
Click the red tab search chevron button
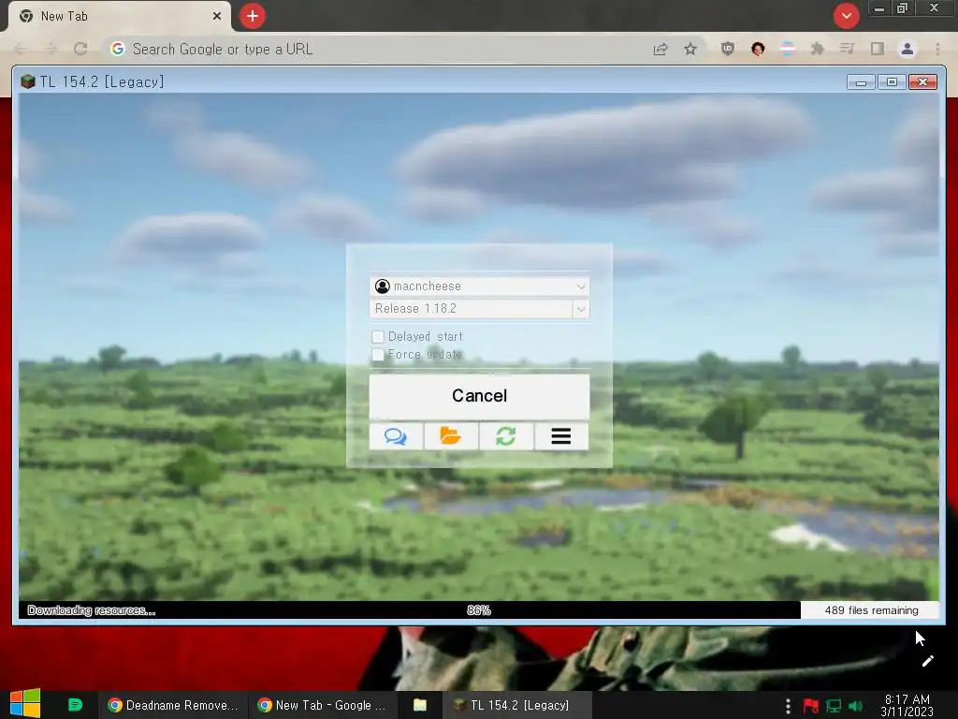tap(846, 16)
